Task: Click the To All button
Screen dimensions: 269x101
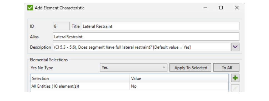Action: 226,68
